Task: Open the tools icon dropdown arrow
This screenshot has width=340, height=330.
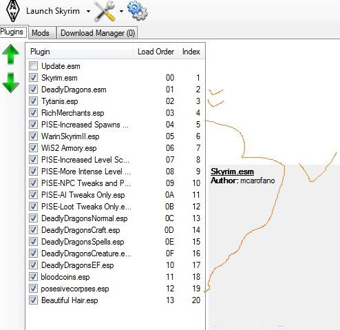Action: (x=121, y=11)
